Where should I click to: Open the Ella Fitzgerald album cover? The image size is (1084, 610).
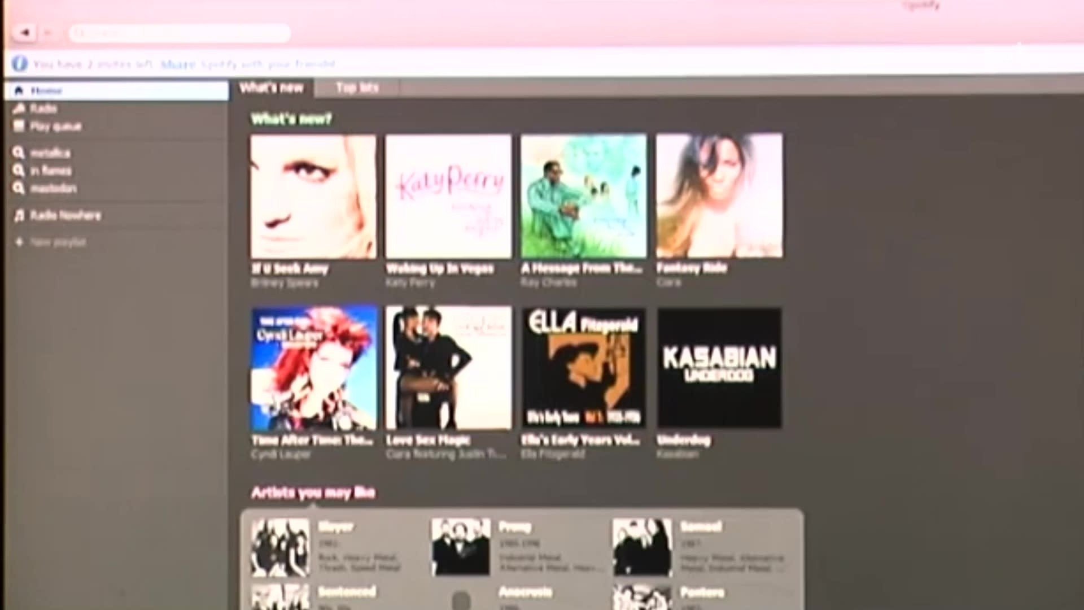point(584,368)
